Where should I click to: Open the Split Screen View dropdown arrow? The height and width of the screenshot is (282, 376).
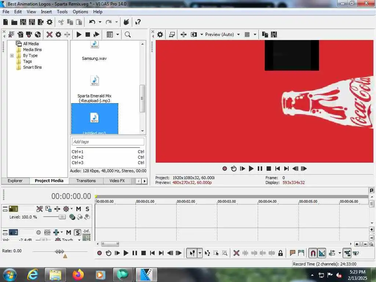coord(202,35)
